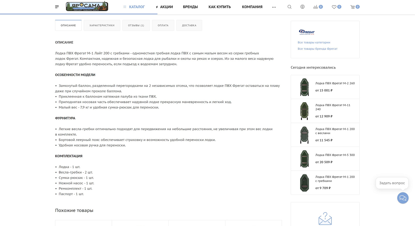Open the chat widget icon
This screenshot has width=415, height=226.
pos(403,198)
